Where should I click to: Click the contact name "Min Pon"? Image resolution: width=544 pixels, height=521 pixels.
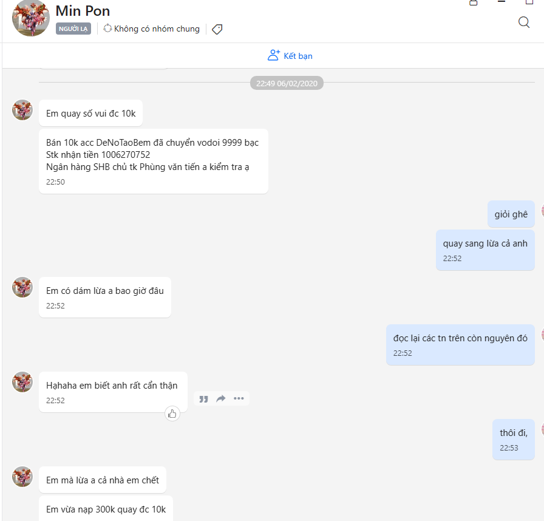point(83,11)
